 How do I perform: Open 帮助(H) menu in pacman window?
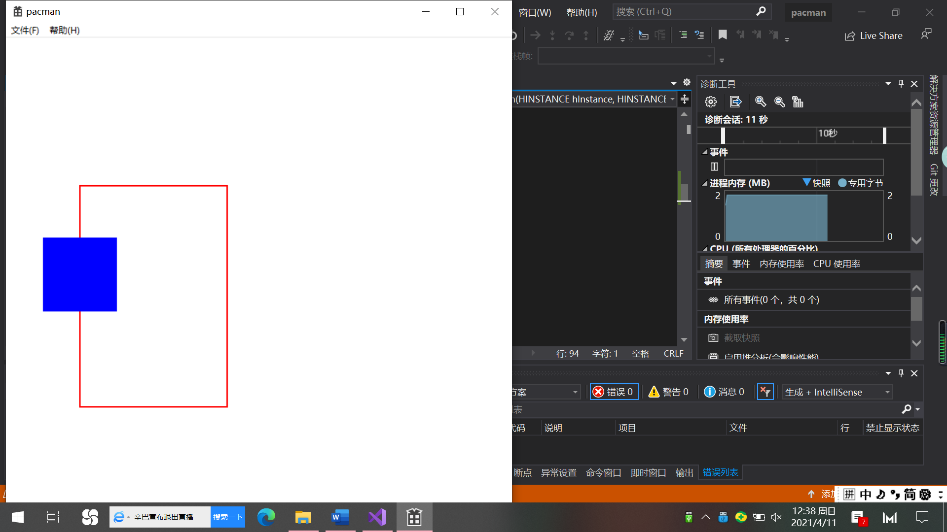point(65,30)
